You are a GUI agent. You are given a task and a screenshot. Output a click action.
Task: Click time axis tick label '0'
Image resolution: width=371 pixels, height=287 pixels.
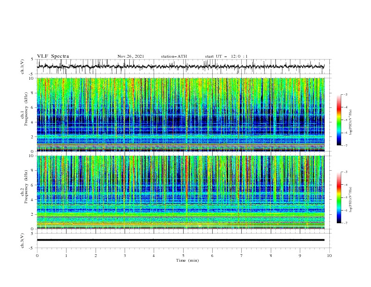[x=37, y=256]
